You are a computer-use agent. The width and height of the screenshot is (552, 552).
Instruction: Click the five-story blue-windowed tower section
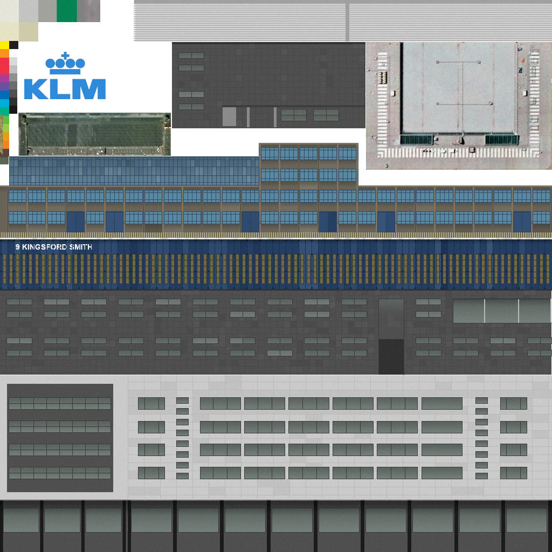coord(308,188)
